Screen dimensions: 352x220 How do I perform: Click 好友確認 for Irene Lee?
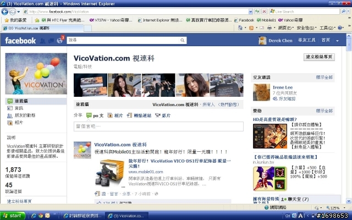click(287, 98)
